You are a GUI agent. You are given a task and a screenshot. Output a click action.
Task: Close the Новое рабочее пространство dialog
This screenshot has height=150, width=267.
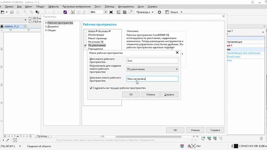click(x=177, y=52)
